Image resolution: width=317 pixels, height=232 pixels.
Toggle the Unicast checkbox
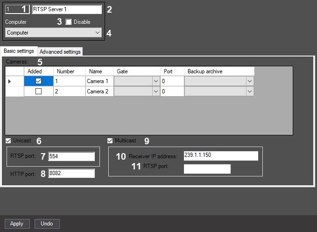click(8, 141)
